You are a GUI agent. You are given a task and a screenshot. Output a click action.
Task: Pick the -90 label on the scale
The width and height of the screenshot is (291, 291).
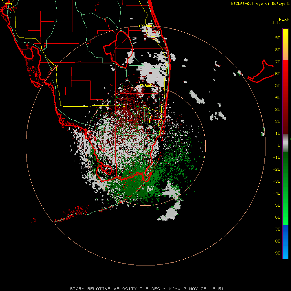point(276,253)
